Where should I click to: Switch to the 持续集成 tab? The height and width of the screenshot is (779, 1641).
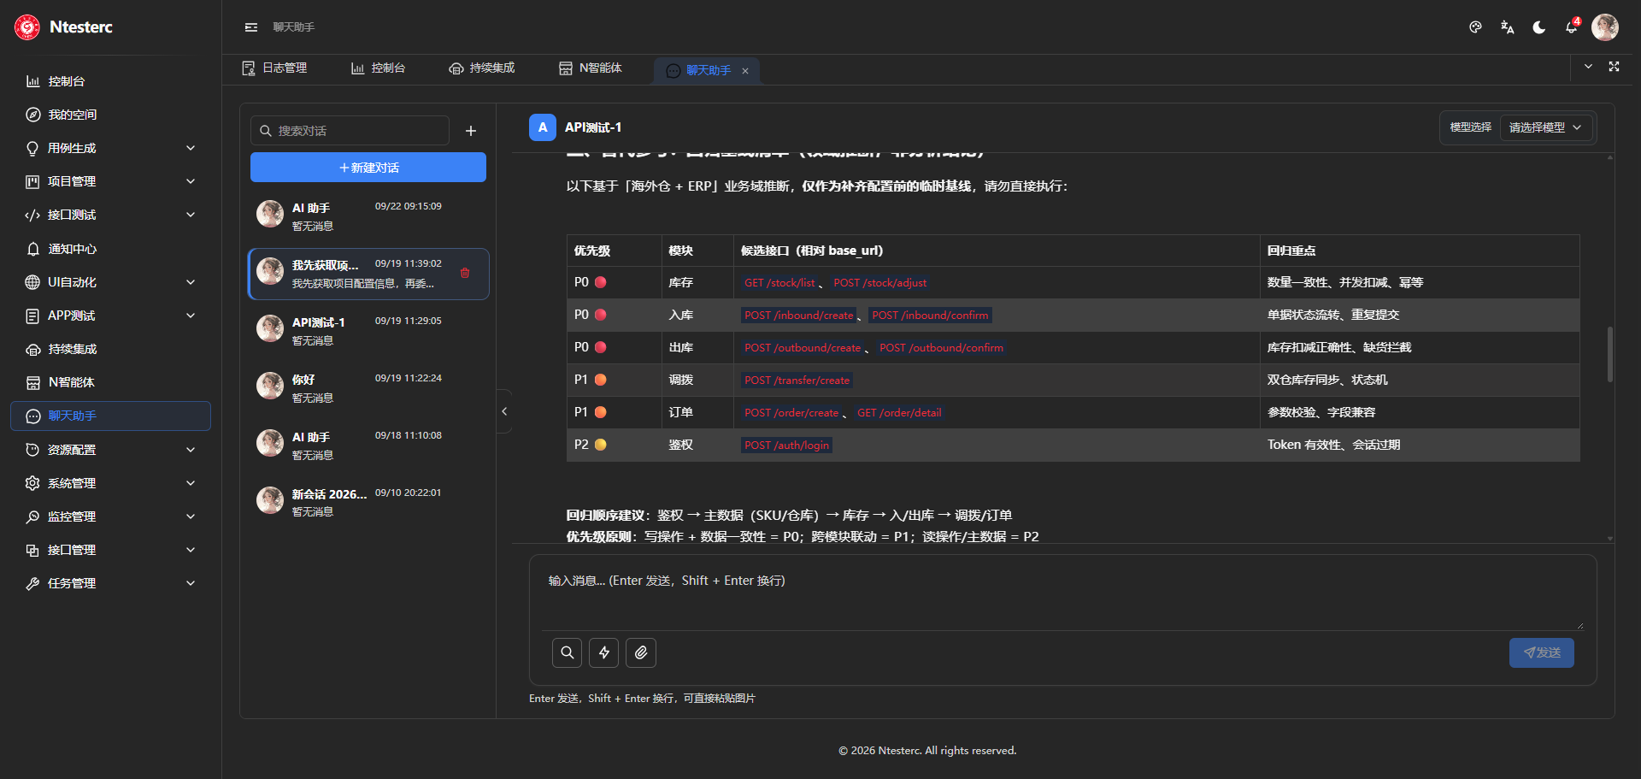[482, 68]
